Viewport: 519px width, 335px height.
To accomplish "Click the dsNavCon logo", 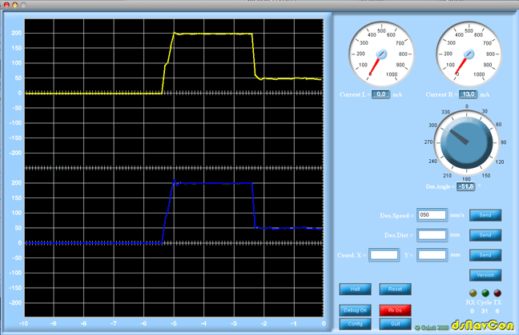I will pyautogui.click(x=483, y=325).
